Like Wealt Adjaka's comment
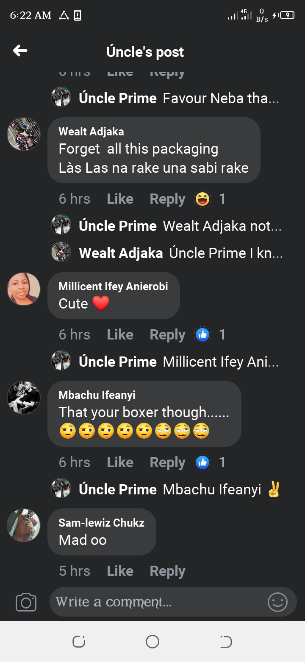The image size is (305, 662). pos(120,199)
